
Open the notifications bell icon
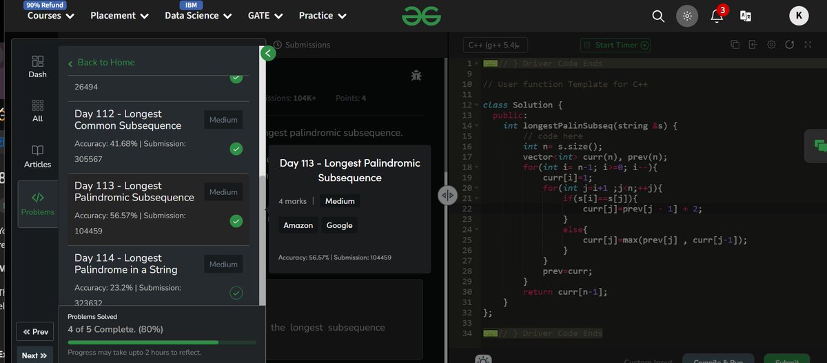tap(717, 16)
